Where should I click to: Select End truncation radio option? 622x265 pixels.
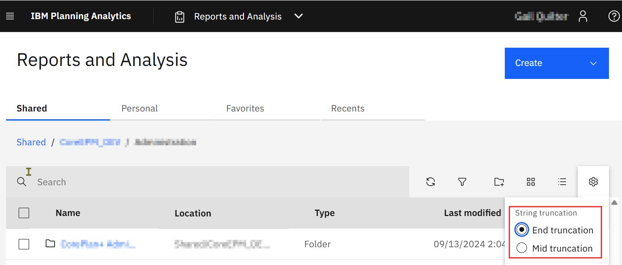point(522,230)
